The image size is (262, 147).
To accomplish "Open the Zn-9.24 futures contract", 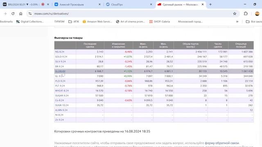I will (x=59, y=120).
